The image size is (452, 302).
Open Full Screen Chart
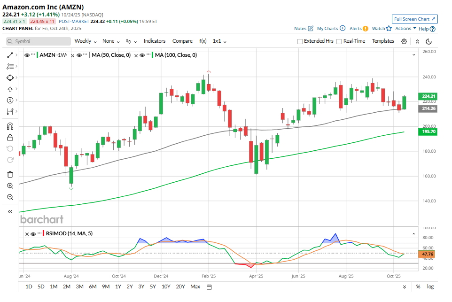coord(415,19)
